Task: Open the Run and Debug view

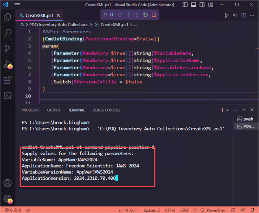Action: pos(7,64)
